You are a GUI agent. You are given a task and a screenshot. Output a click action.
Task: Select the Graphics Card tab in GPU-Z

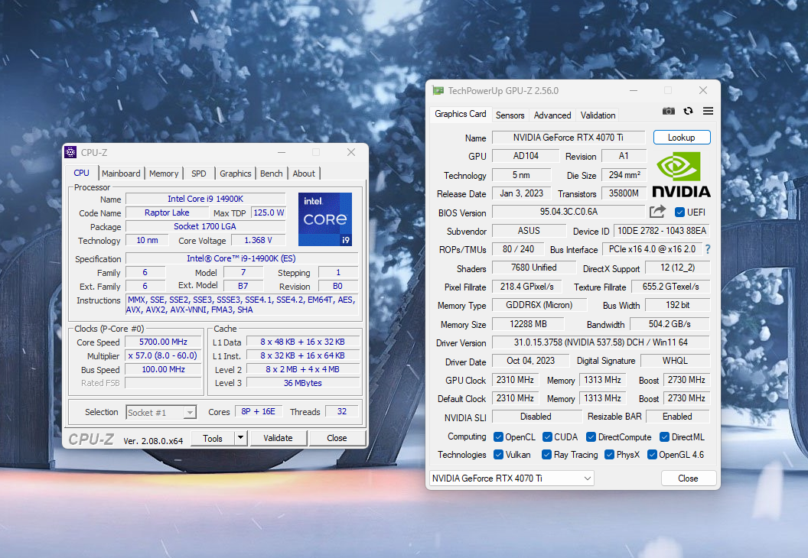click(461, 114)
